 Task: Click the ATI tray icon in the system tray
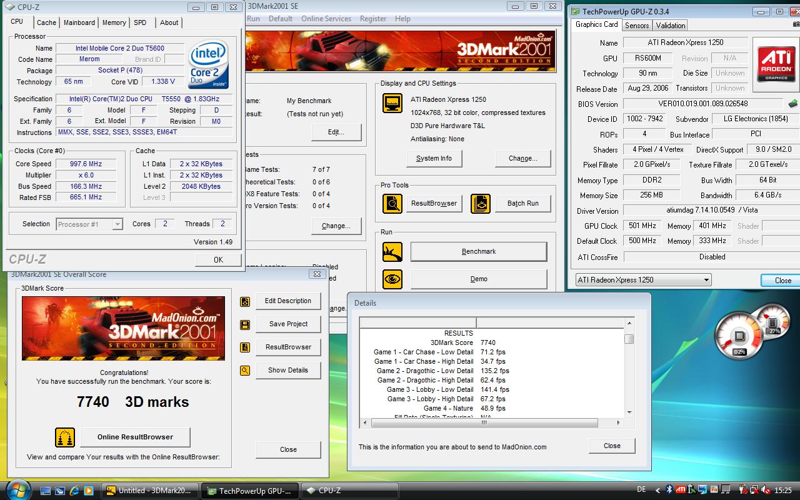[x=681, y=491]
